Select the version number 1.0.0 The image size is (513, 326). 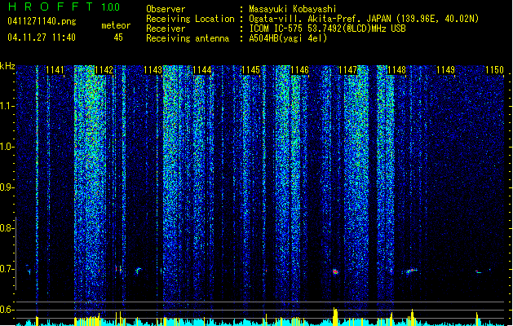(110, 7)
